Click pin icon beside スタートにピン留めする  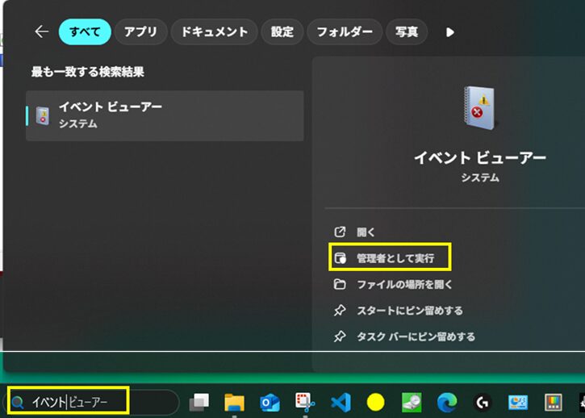(340, 310)
